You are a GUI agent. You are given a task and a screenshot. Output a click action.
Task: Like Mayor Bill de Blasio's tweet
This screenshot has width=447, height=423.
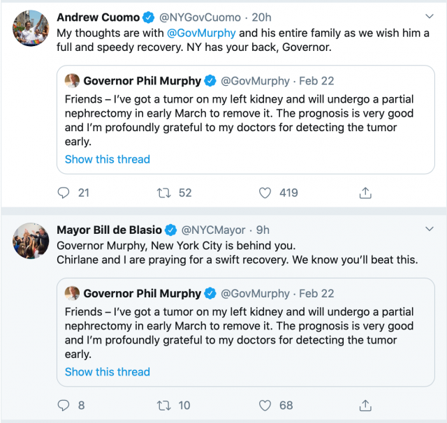(x=265, y=406)
